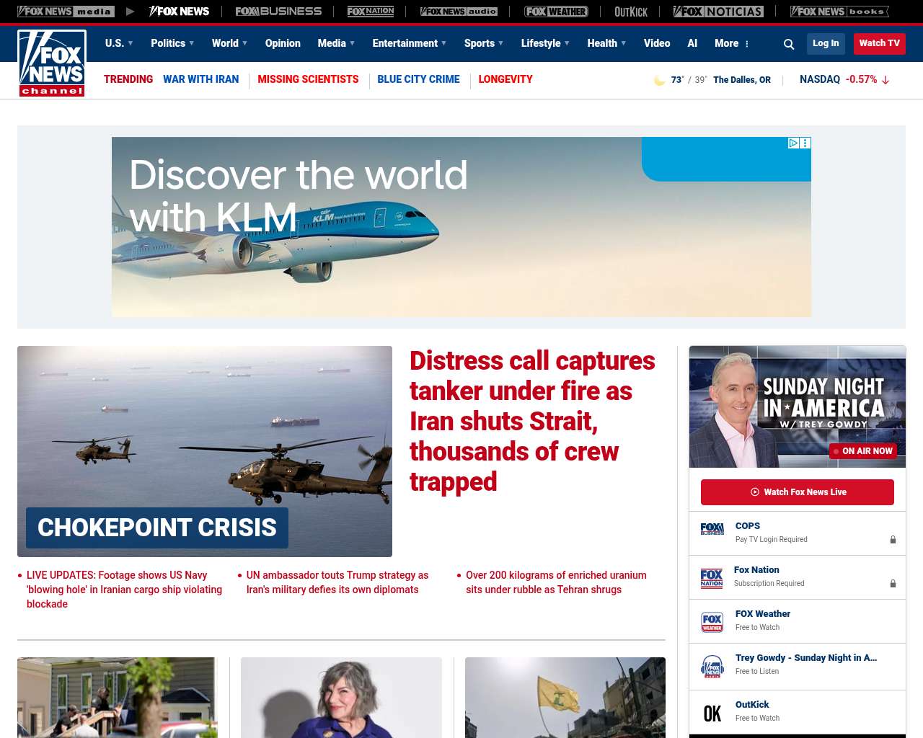Open the Fox Weather logo in top bar
The width and height of the screenshot is (923, 738).
(x=556, y=12)
